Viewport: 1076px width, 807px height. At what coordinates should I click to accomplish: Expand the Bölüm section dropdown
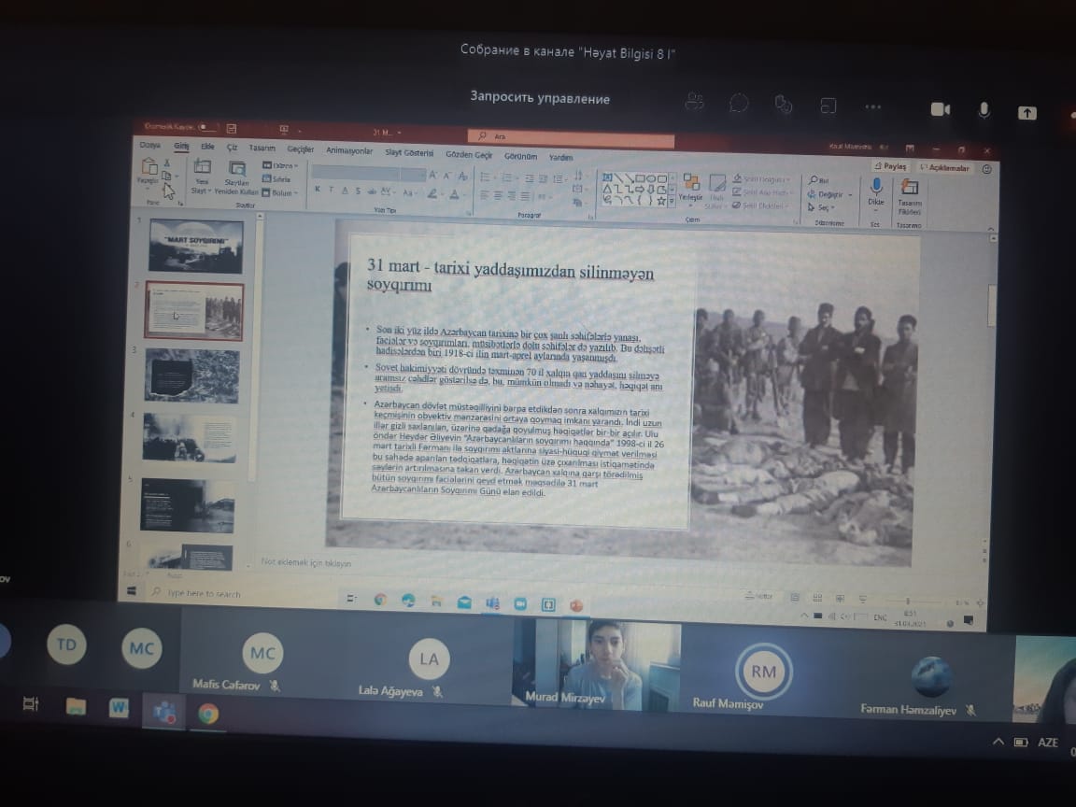pos(280,192)
